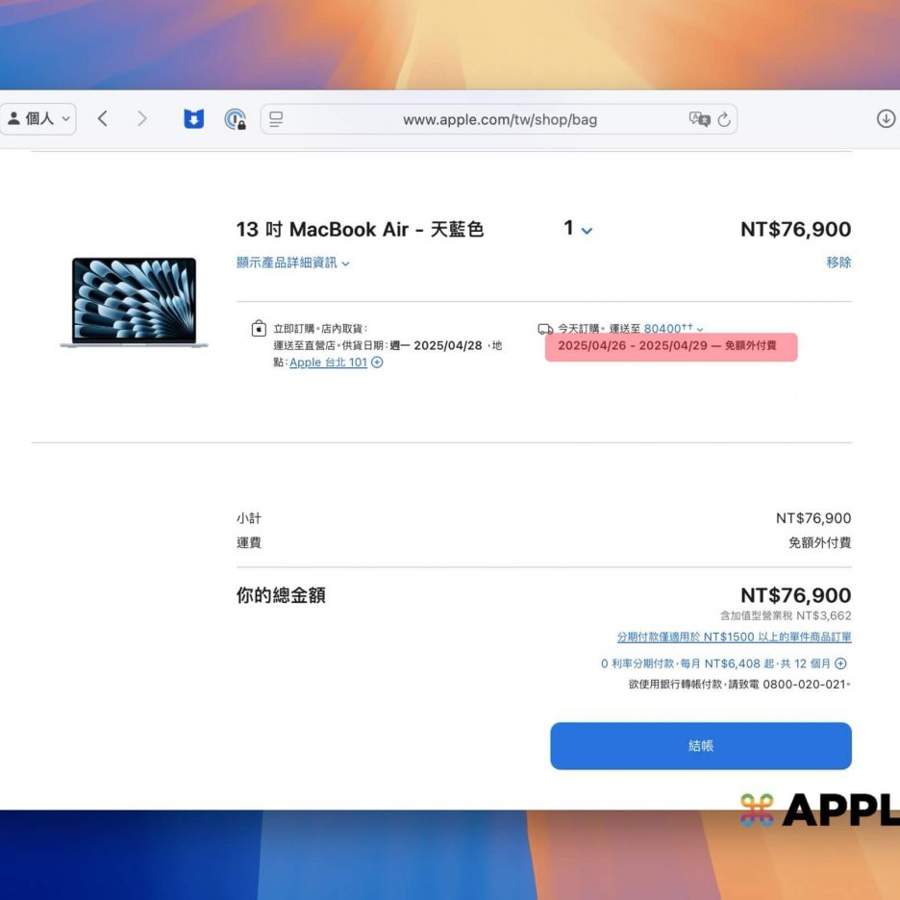Open the NT$1500 installment terms link

[x=734, y=637]
